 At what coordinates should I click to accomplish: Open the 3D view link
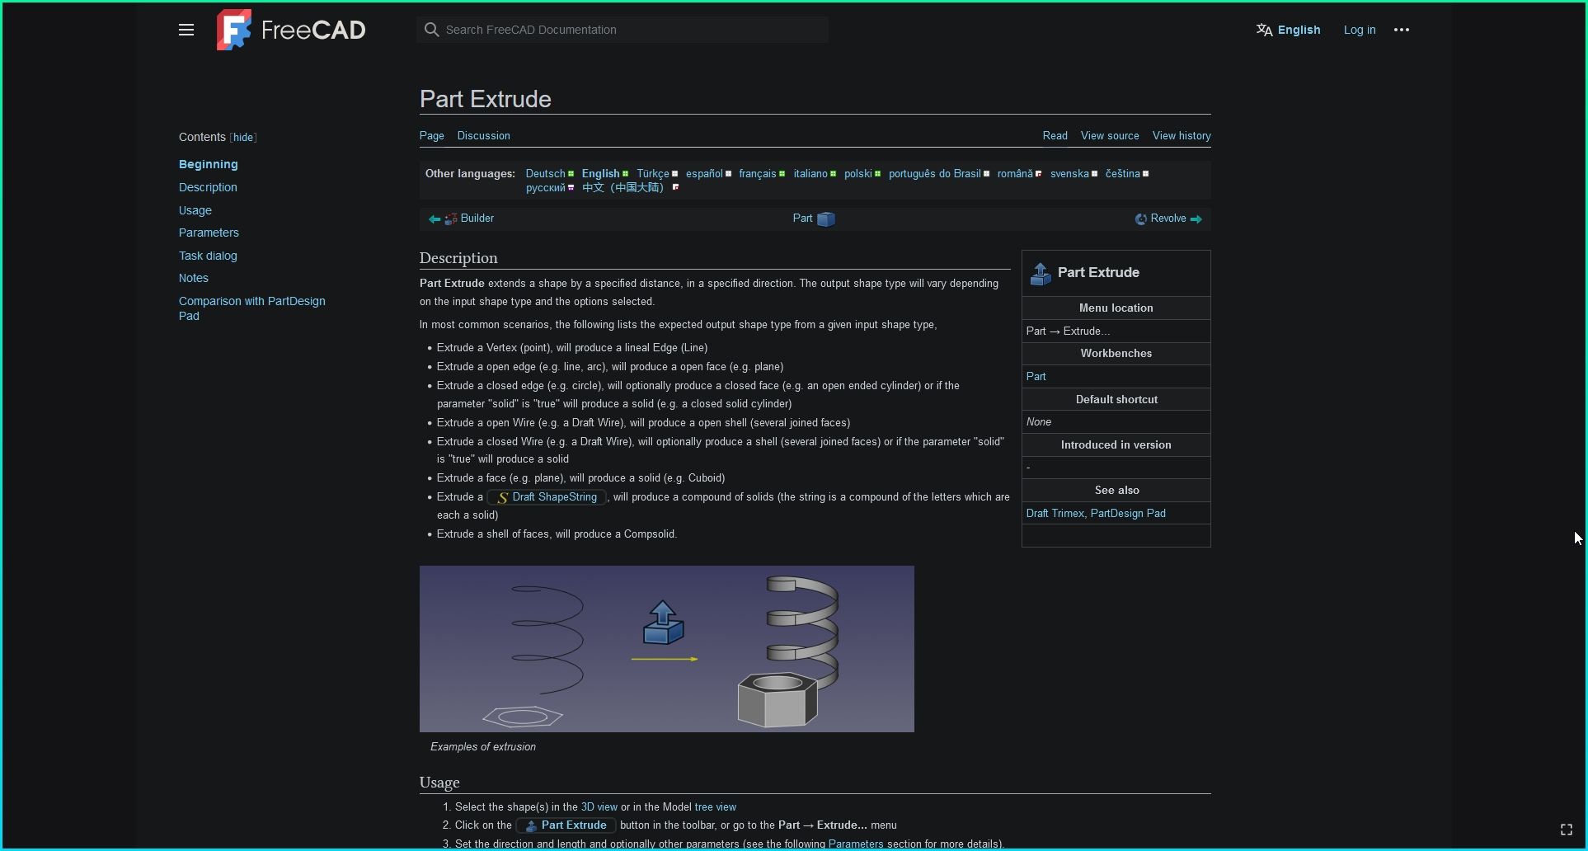[599, 807]
